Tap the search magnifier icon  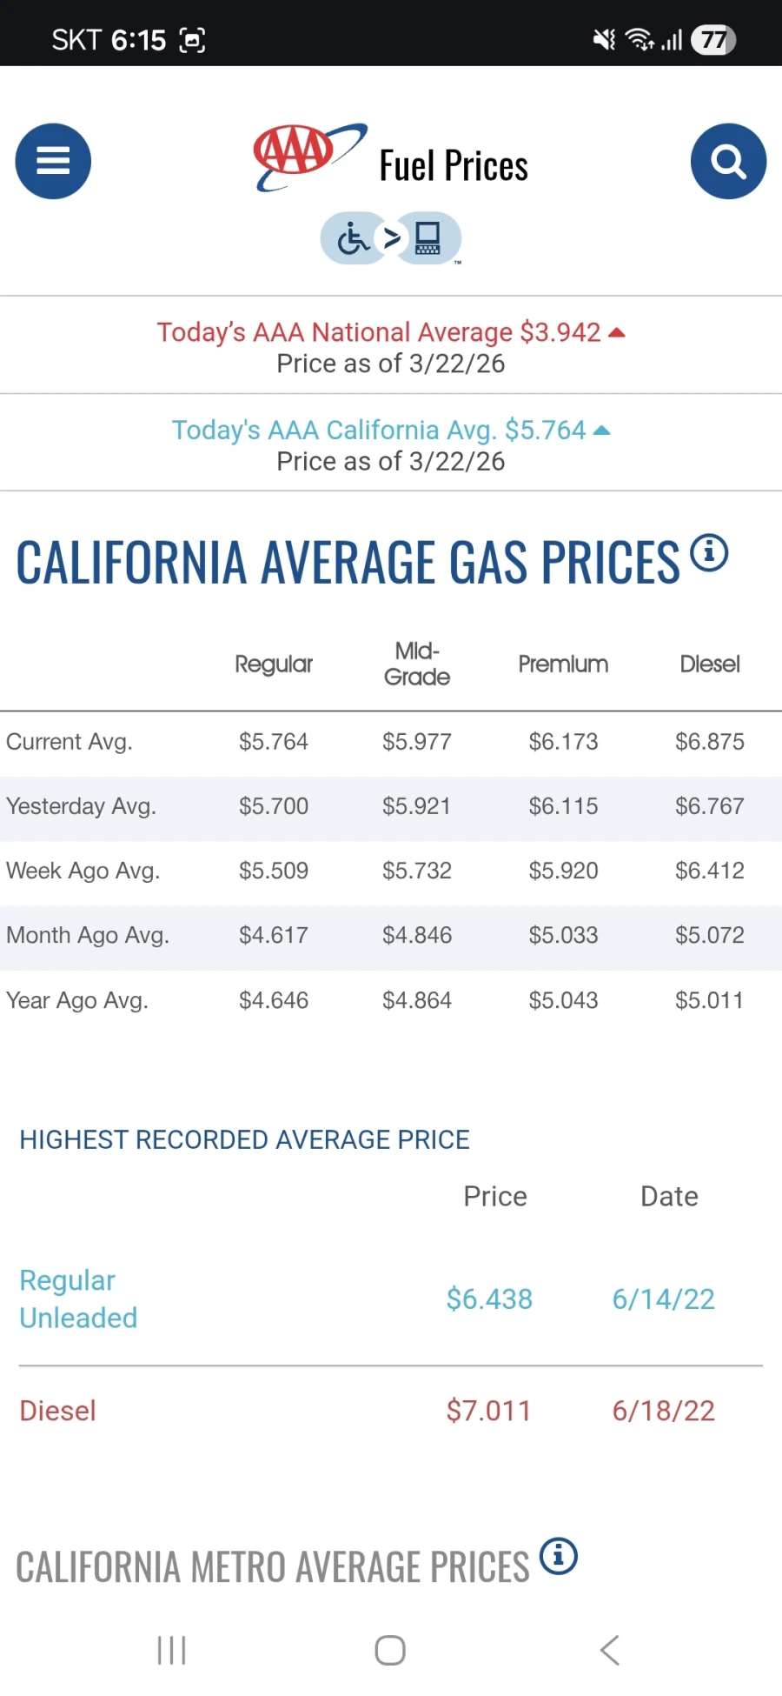click(x=728, y=161)
